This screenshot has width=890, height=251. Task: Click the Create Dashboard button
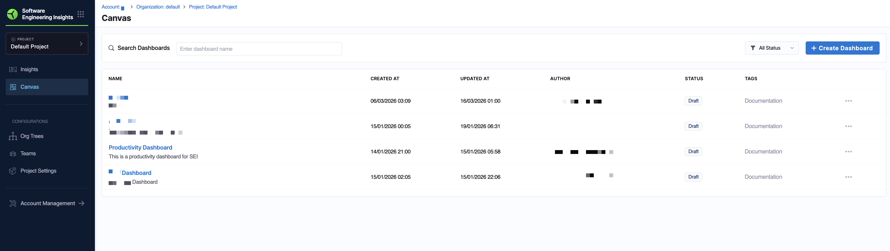(842, 48)
